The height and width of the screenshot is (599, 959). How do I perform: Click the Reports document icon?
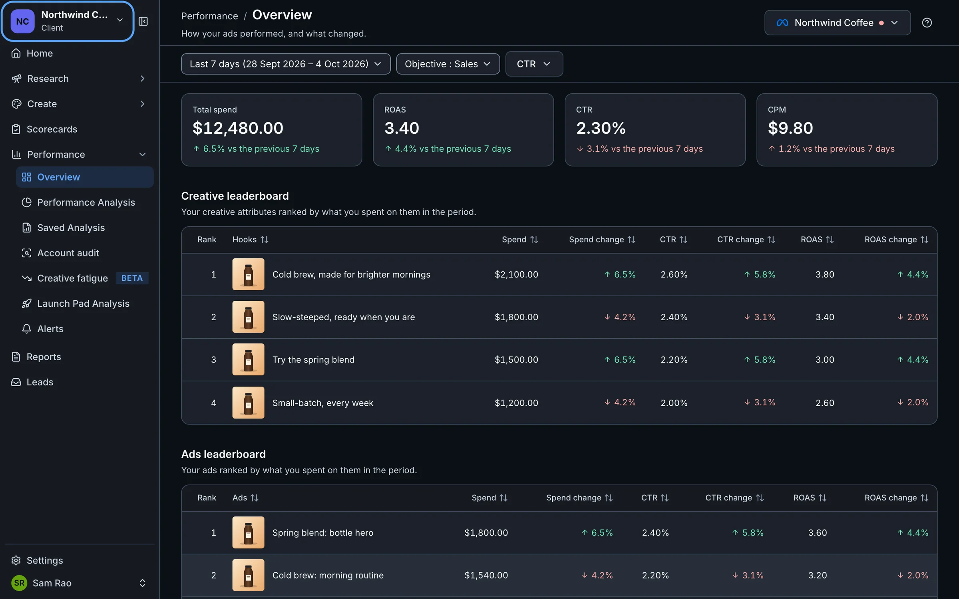[x=16, y=357]
